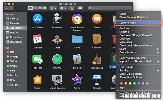Screen dimensions: 163x100
Task: Switch Finder to column view
Action: click(x=40, y=8)
